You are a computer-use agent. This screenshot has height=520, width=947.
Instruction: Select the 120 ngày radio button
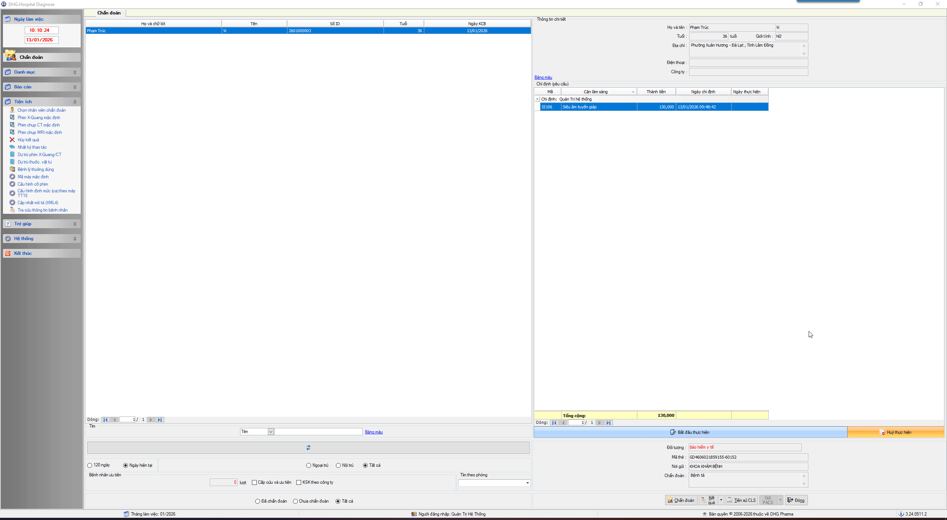(x=90, y=465)
